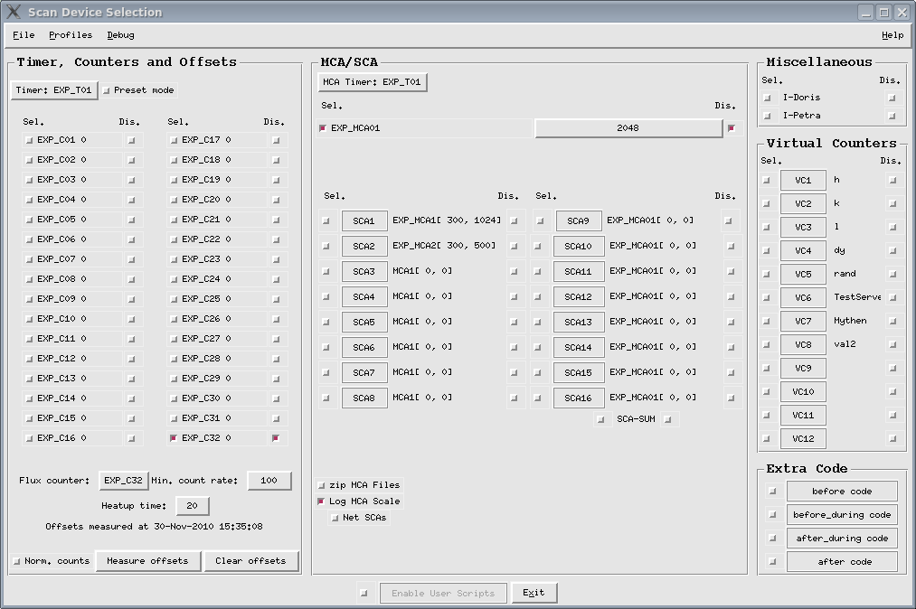This screenshot has width=916, height=609.
Task: Check the SCA-SUM Dis. checkbox
Action: click(668, 419)
